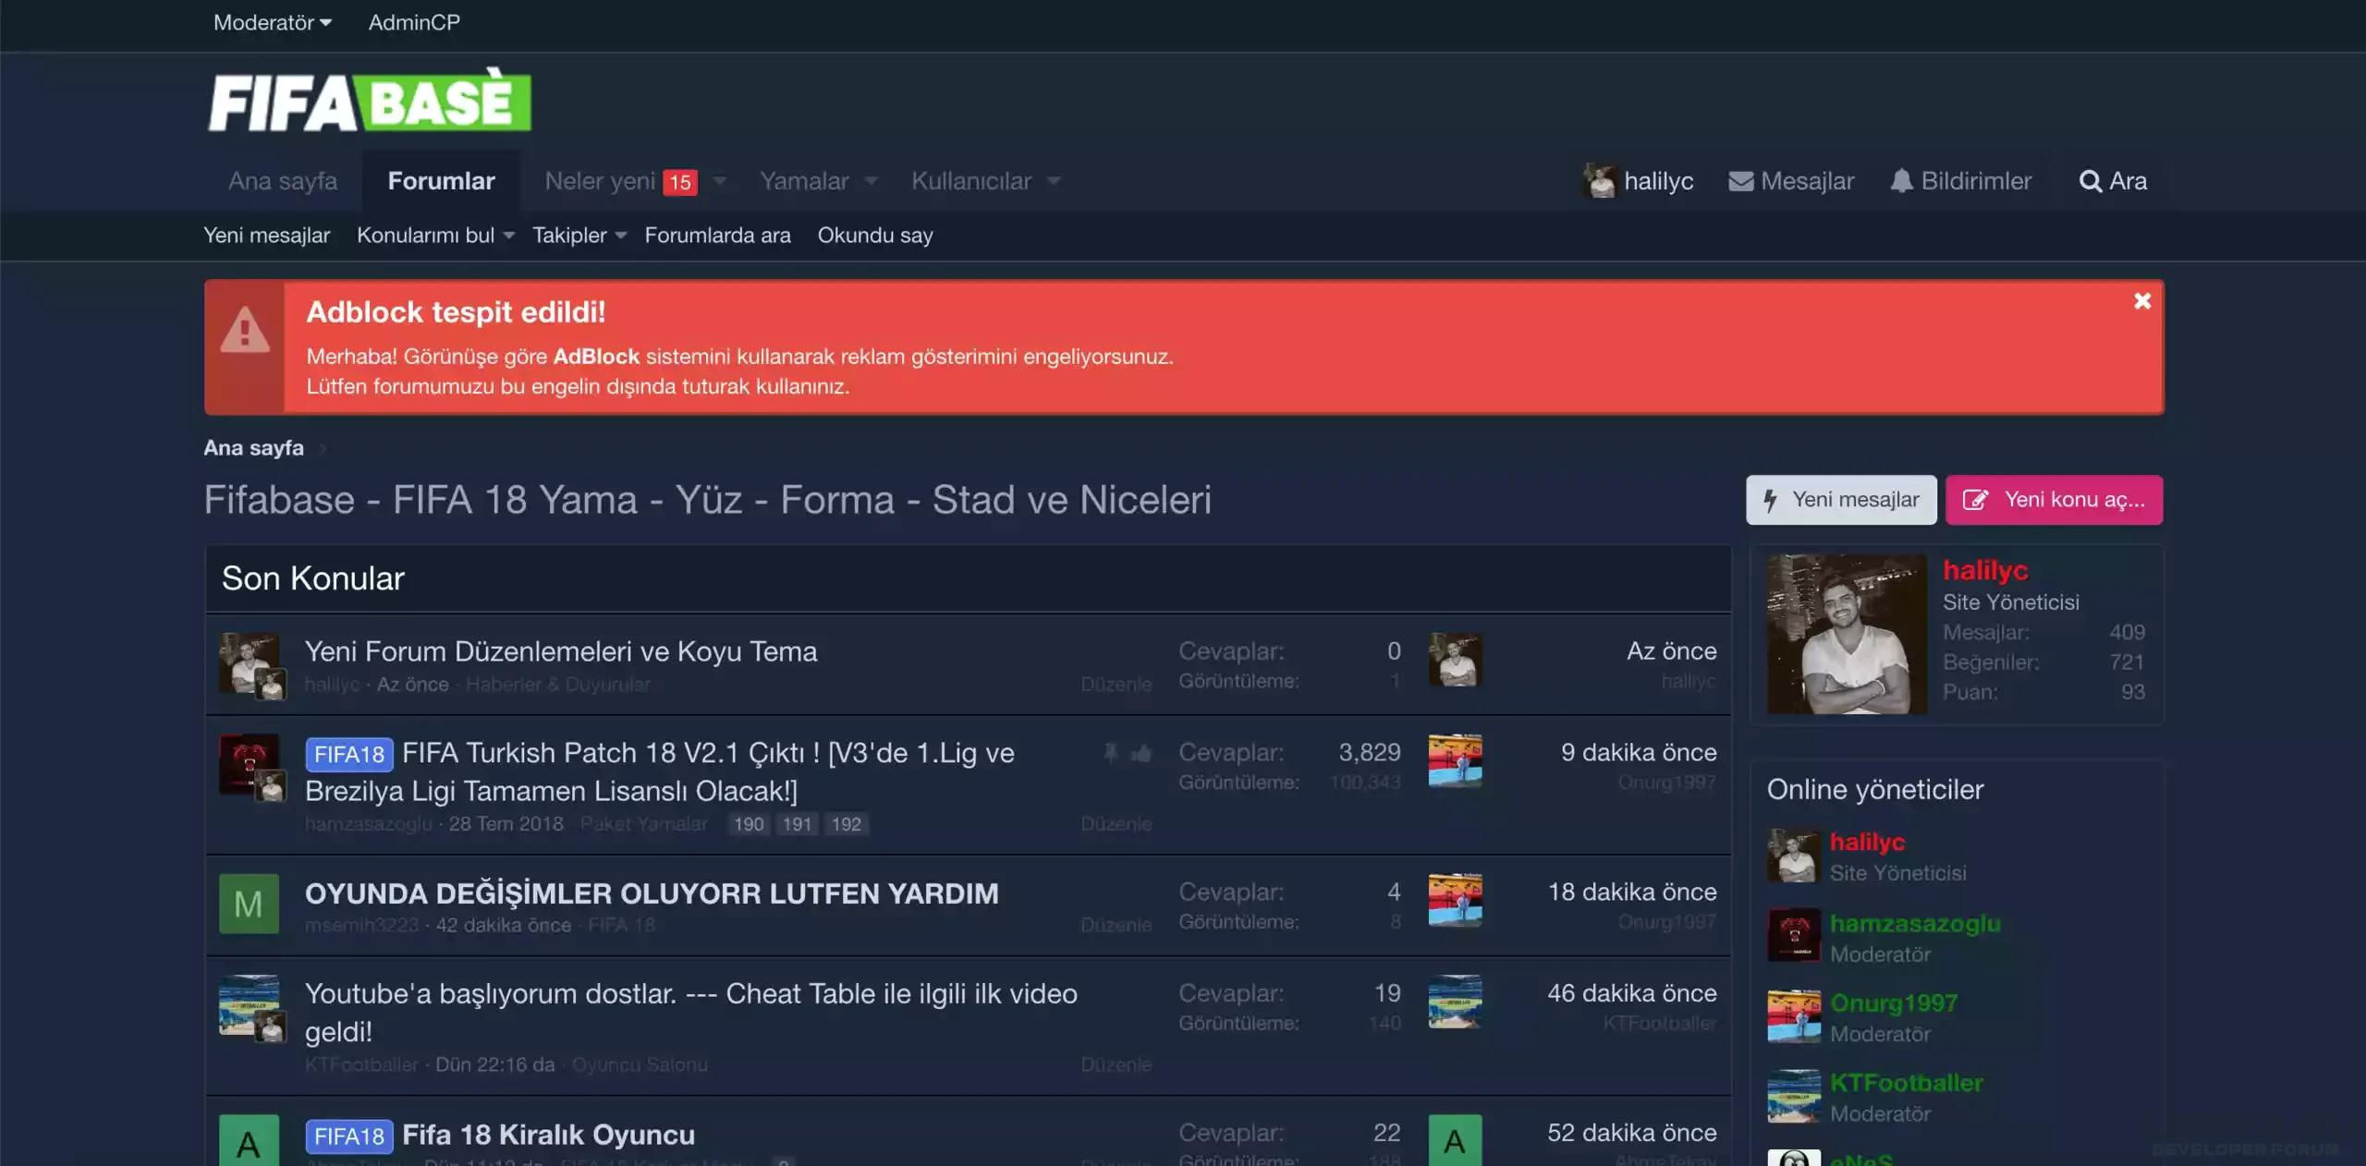Viewport: 2366px width, 1166px height.
Task: Click the halilyc avatar in the navigation bar
Action: pos(1599,181)
